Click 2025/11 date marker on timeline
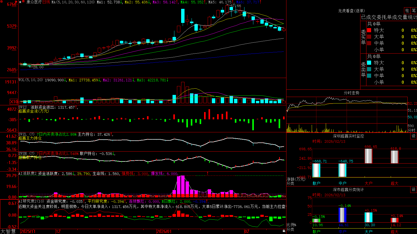 pos(28,231)
